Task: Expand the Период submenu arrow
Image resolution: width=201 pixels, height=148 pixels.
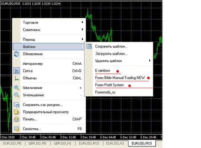Action: click(82, 39)
